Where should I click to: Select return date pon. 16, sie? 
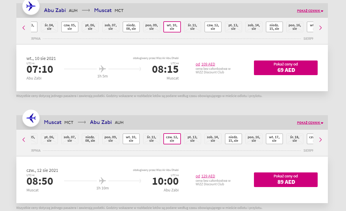pyautogui.click(x=254, y=139)
